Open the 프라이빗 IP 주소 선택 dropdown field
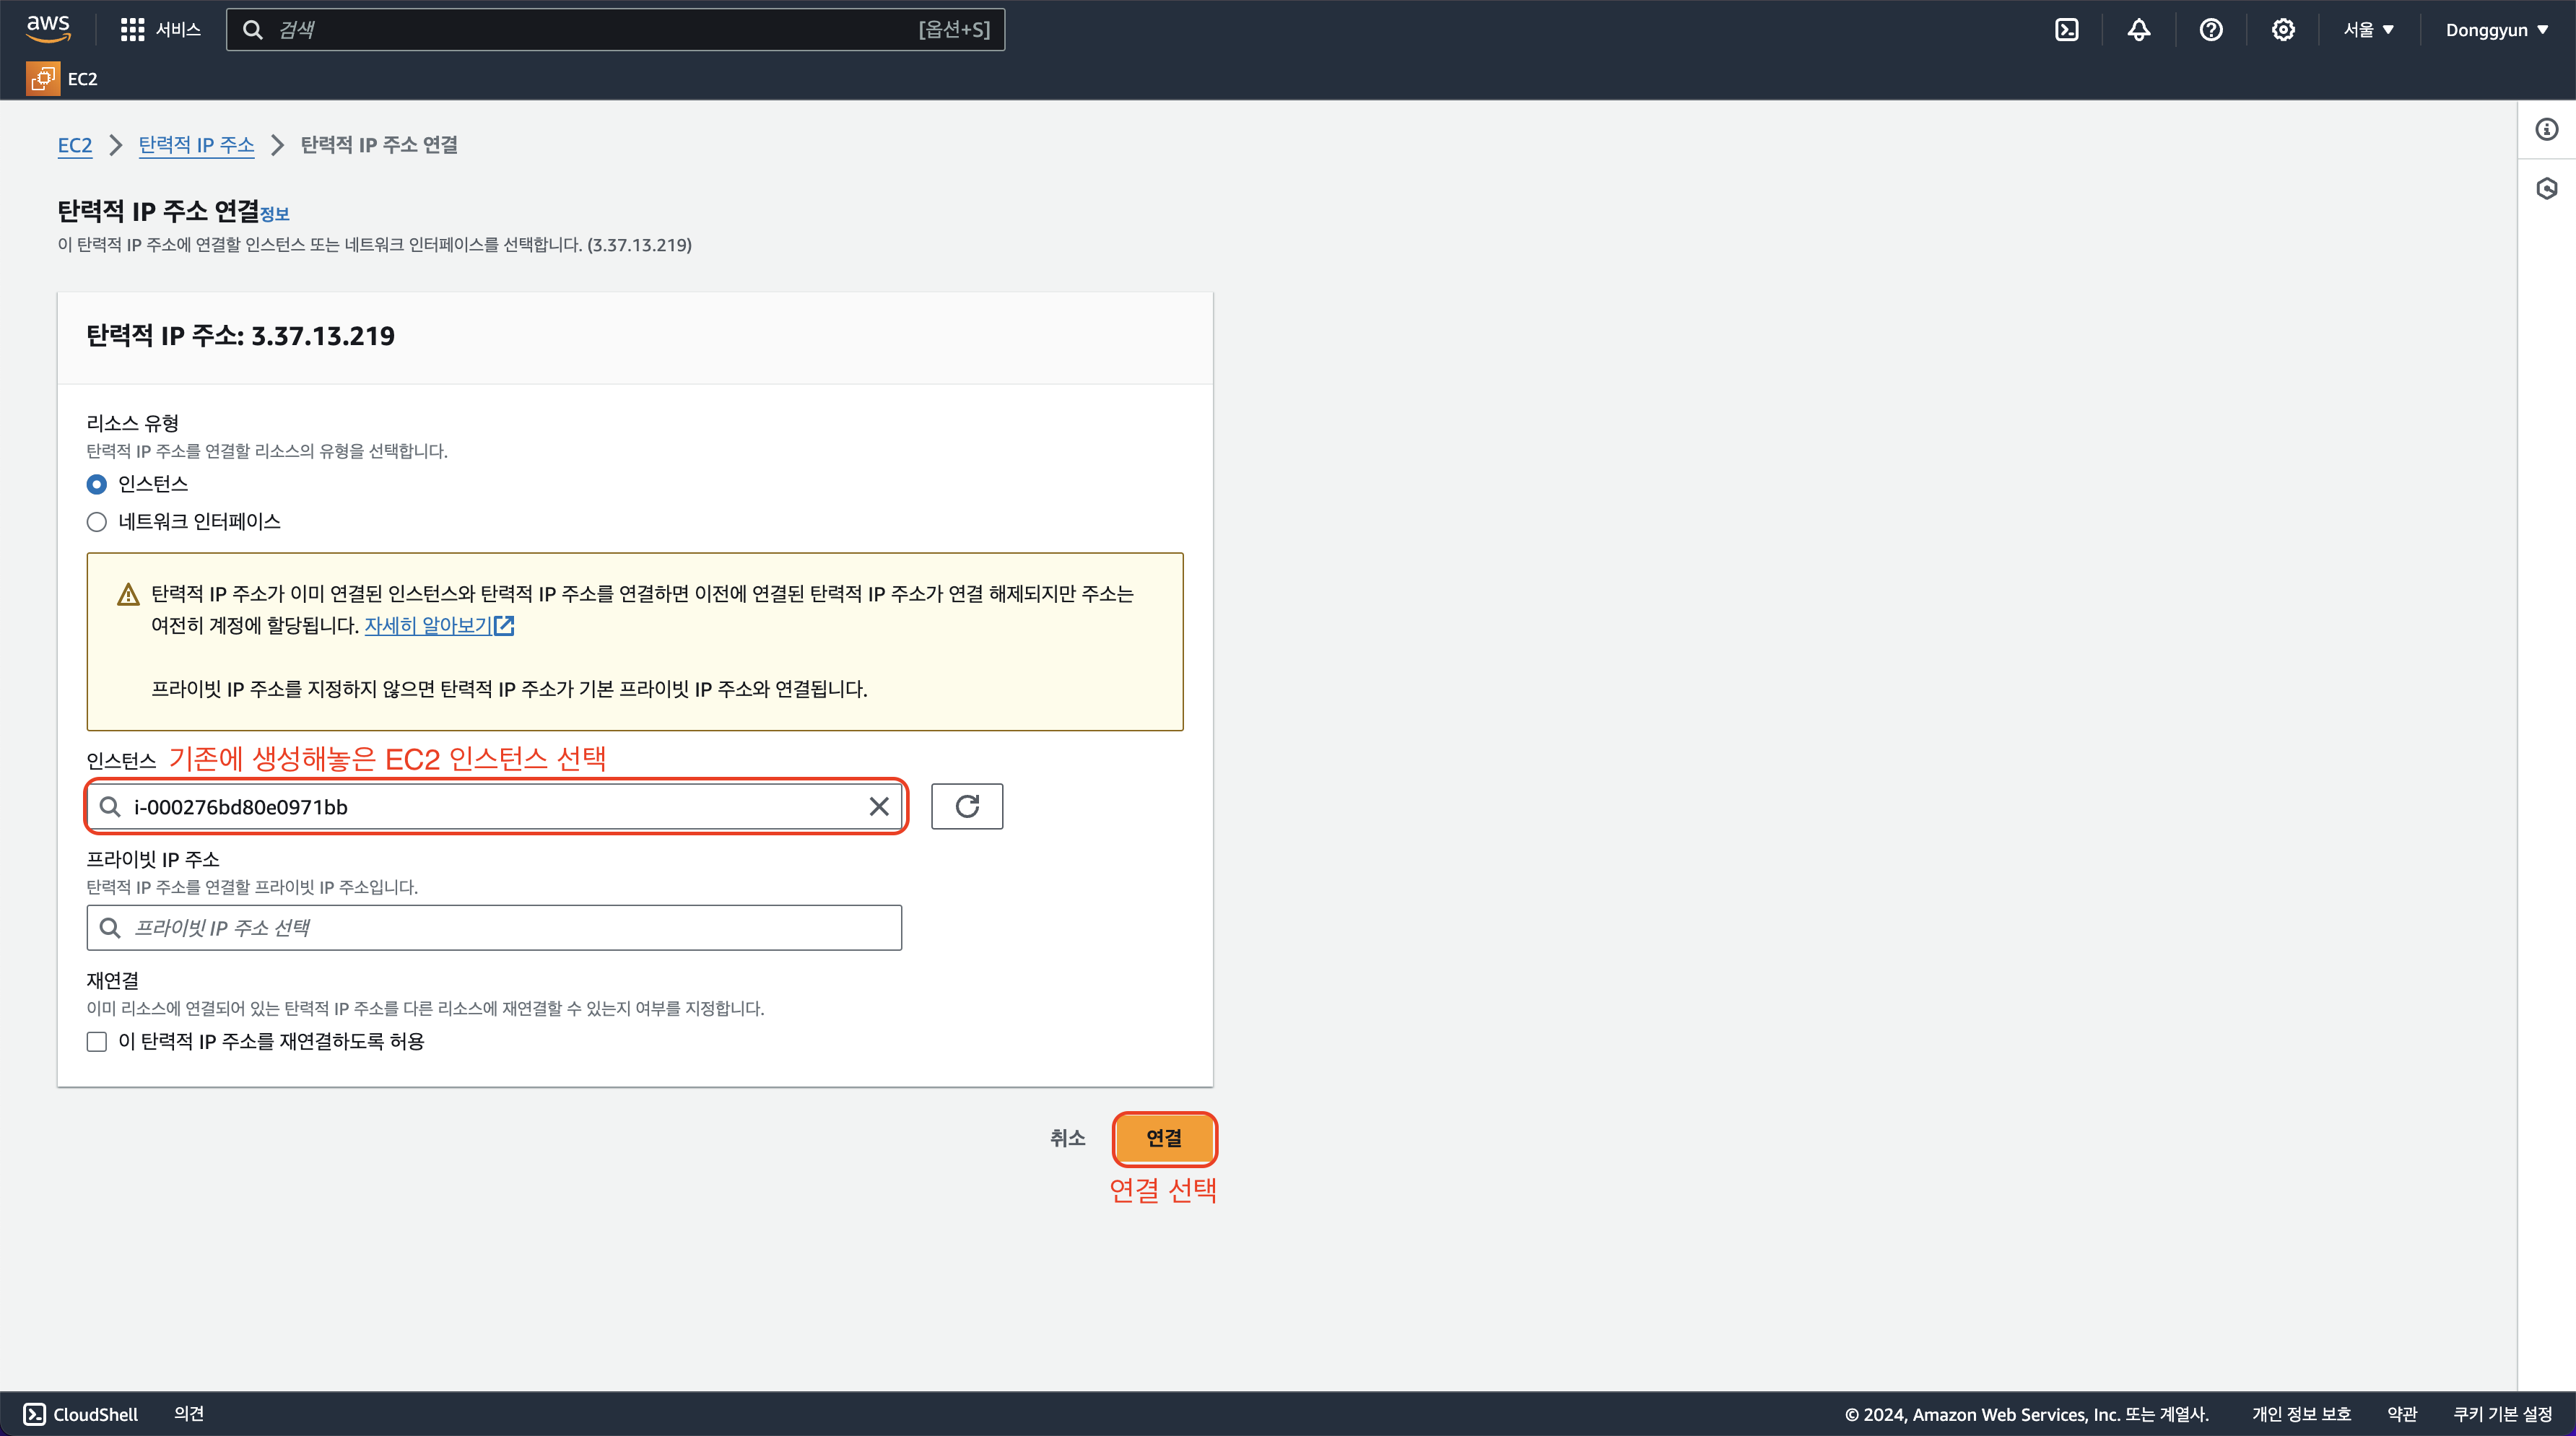2576x1436 pixels. pos(494,928)
